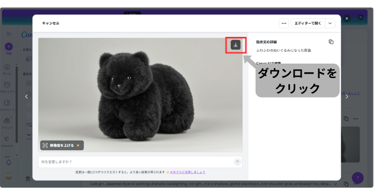Click the user profile avatar in sidebar
This screenshot has width=374, height=195.
[x=9, y=176]
